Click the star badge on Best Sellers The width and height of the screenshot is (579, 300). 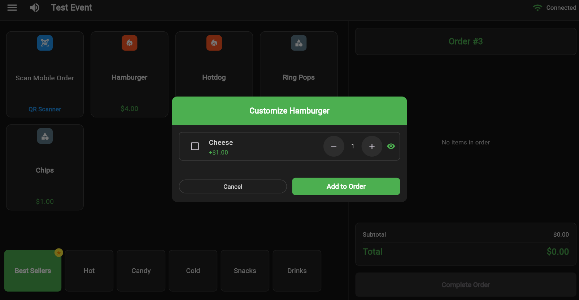59,253
